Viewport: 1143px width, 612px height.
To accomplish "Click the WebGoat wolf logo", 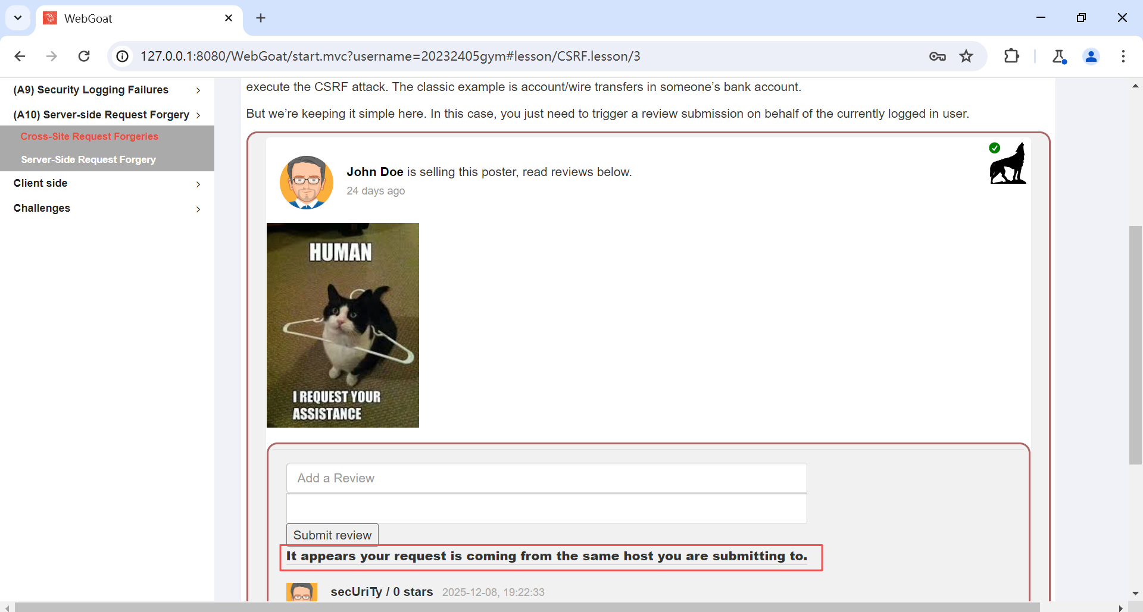I will (x=1007, y=164).
